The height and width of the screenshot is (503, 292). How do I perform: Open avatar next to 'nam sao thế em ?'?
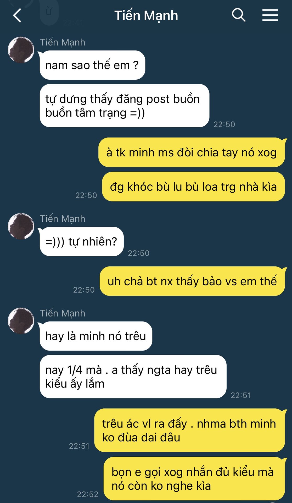click(21, 50)
